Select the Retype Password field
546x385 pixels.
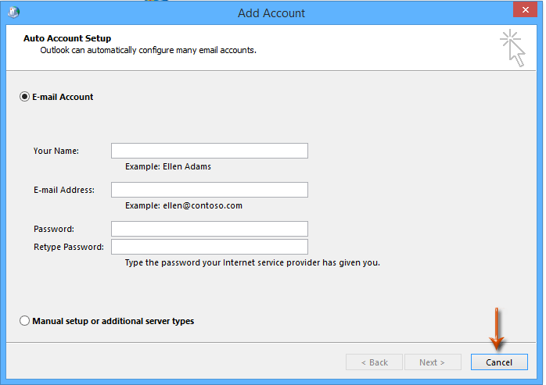click(x=209, y=247)
